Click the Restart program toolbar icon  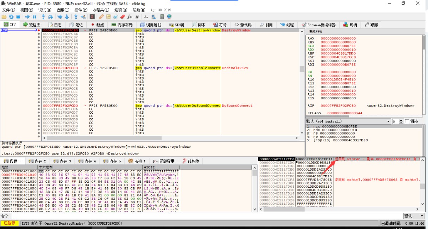[11, 17]
